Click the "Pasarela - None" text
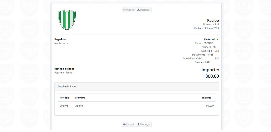The width and height of the screenshot is (271, 132). tap(63, 73)
